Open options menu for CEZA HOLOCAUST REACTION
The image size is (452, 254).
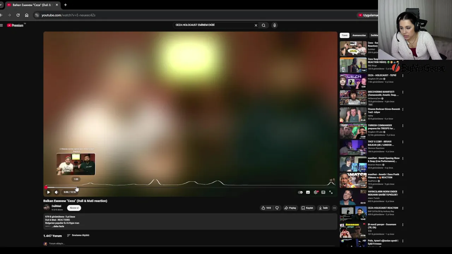click(403, 208)
